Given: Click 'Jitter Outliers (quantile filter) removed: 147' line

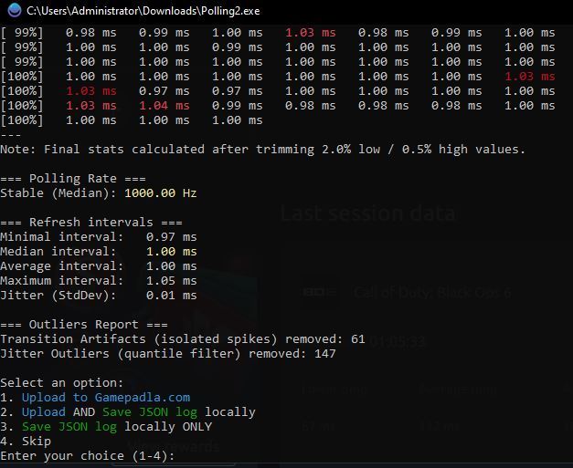Looking at the screenshot, I should tap(168, 353).
